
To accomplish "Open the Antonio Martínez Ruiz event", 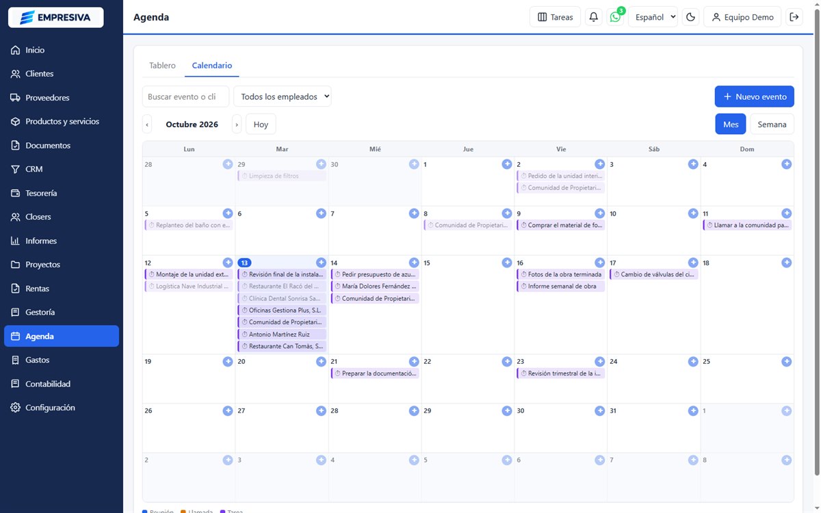I will (x=282, y=334).
